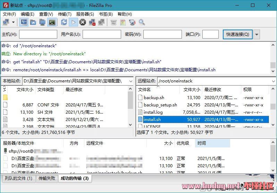The image size is (277, 193).
Task: Toggle local directory tree display
Action: (33, 23)
